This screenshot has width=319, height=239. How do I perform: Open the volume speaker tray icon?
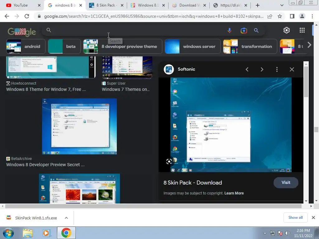(288, 233)
